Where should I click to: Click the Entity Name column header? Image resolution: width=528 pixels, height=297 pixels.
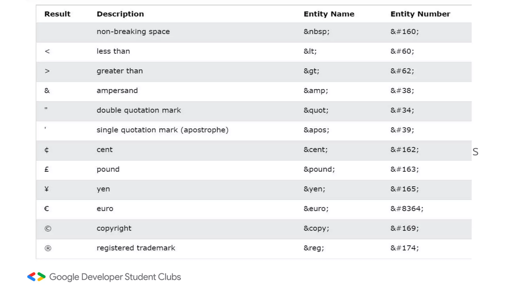(329, 14)
